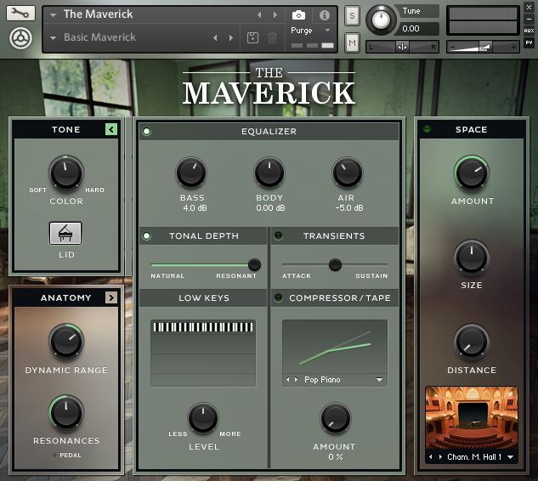Open the Pop Piano compressor preset dropdown
This screenshot has width=538, height=481.
(379, 380)
